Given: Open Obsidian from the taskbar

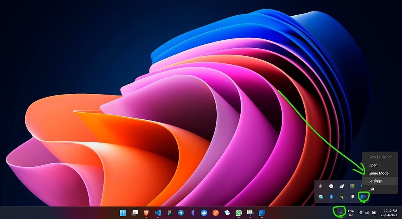Looking at the screenshot, I should pyautogui.click(x=192, y=213).
